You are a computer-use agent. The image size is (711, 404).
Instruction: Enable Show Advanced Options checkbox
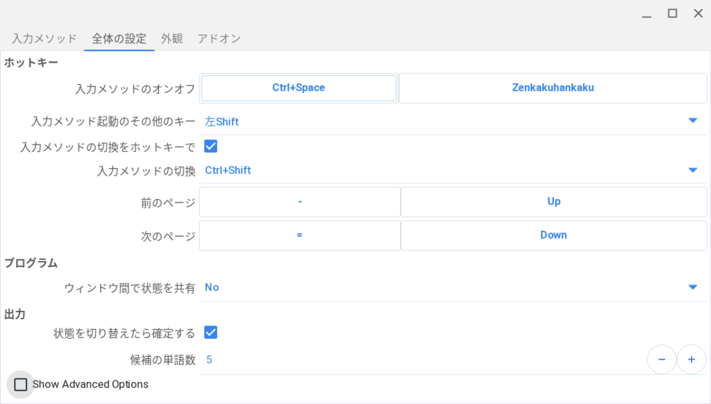click(20, 385)
